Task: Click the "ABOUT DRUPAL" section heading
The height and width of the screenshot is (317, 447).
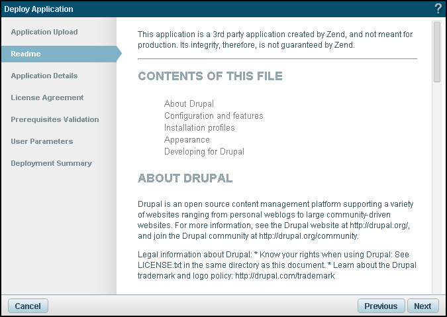Action: [x=185, y=178]
